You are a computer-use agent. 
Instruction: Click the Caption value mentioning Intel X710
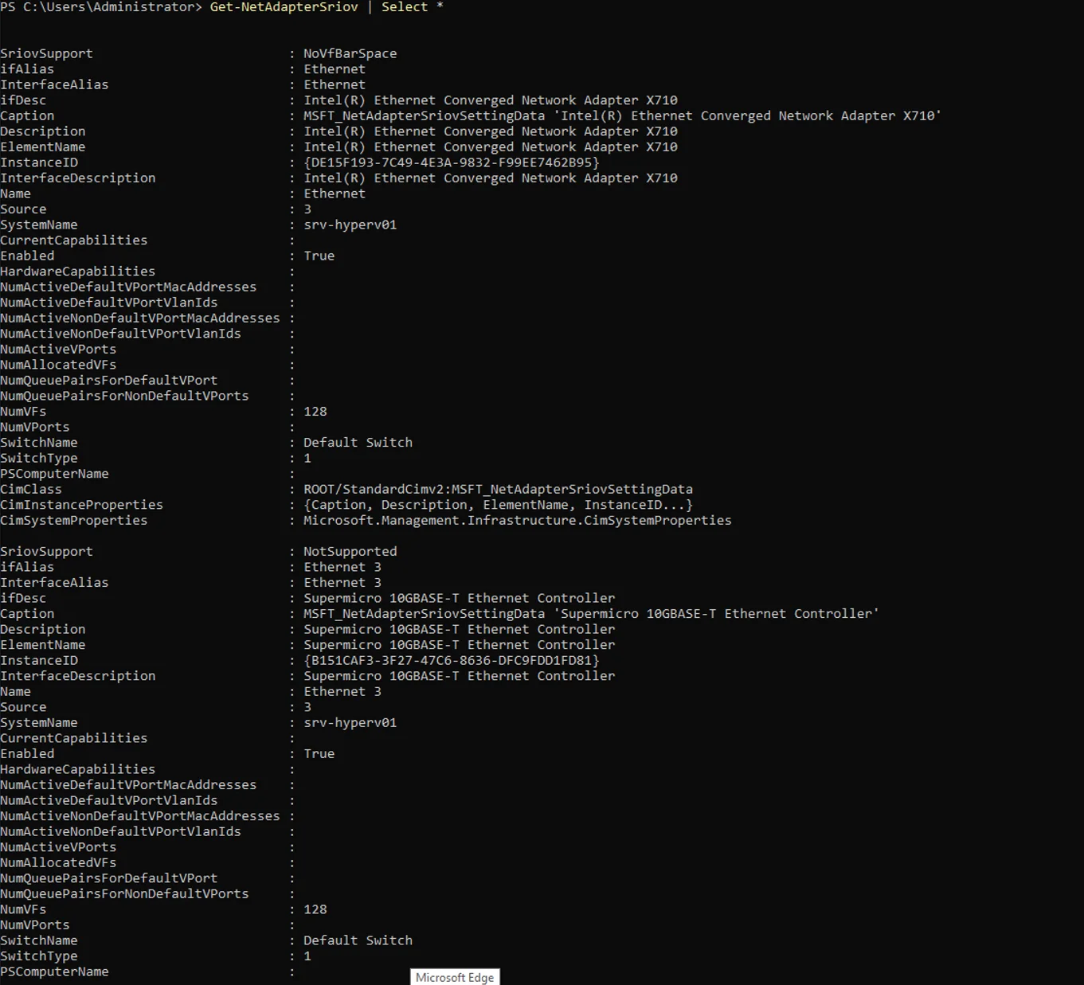622,115
